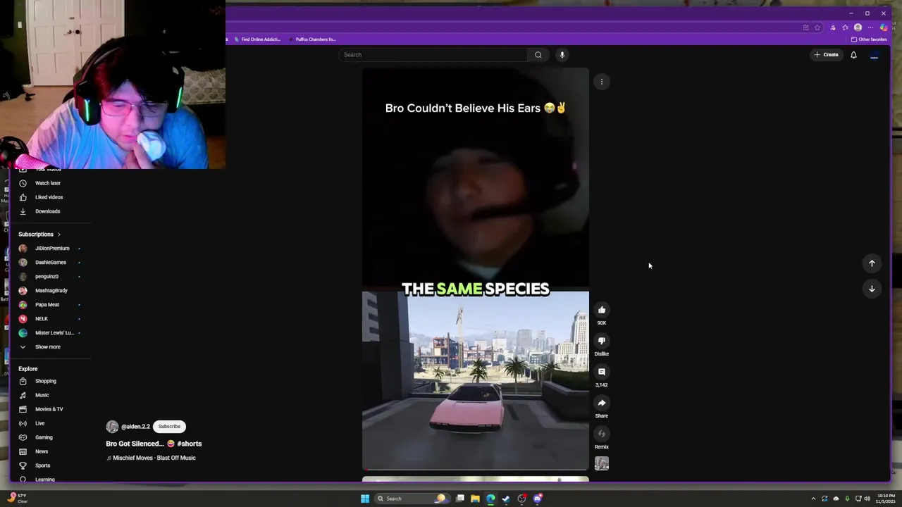Open Learning in Explore
This screenshot has width=902, height=507.
[45, 480]
